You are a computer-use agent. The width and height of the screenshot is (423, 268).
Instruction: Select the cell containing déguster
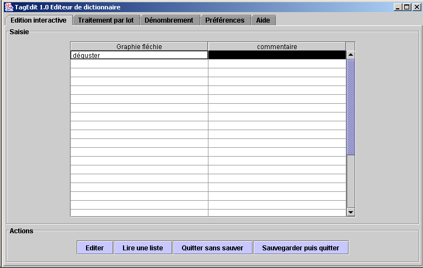(139, 55)
